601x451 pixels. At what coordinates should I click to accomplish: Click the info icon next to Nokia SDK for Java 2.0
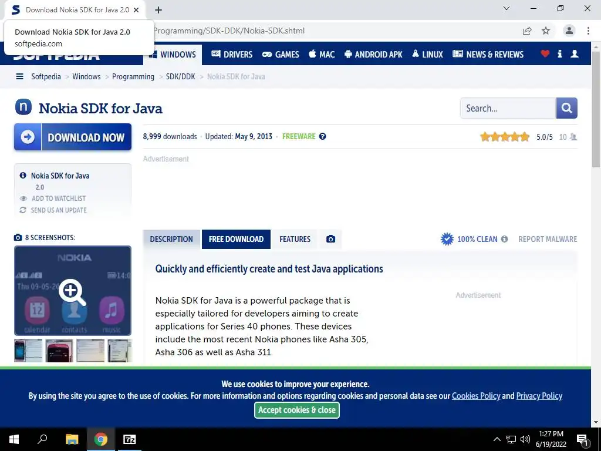(x=23, y=175)
